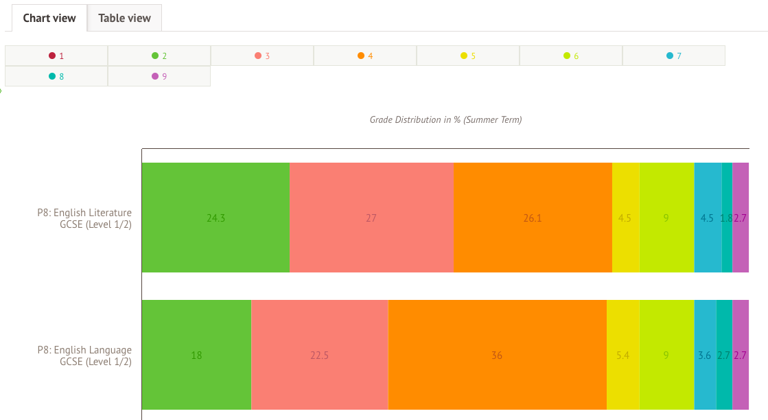Toggle grade 1 legend item
768x420 pixels.
click(x=56, y=56)
